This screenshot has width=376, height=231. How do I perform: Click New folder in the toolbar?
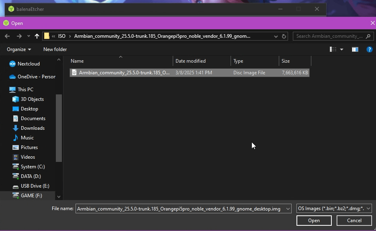(x=55, y=49)
